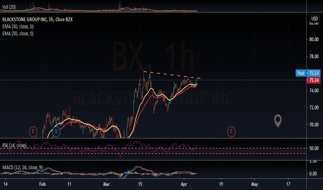Image resolution: width=323 pixels, height=190 pixels.
Task: Click the RSI 50.00 axis label
Action: click(x=314, y=148)
